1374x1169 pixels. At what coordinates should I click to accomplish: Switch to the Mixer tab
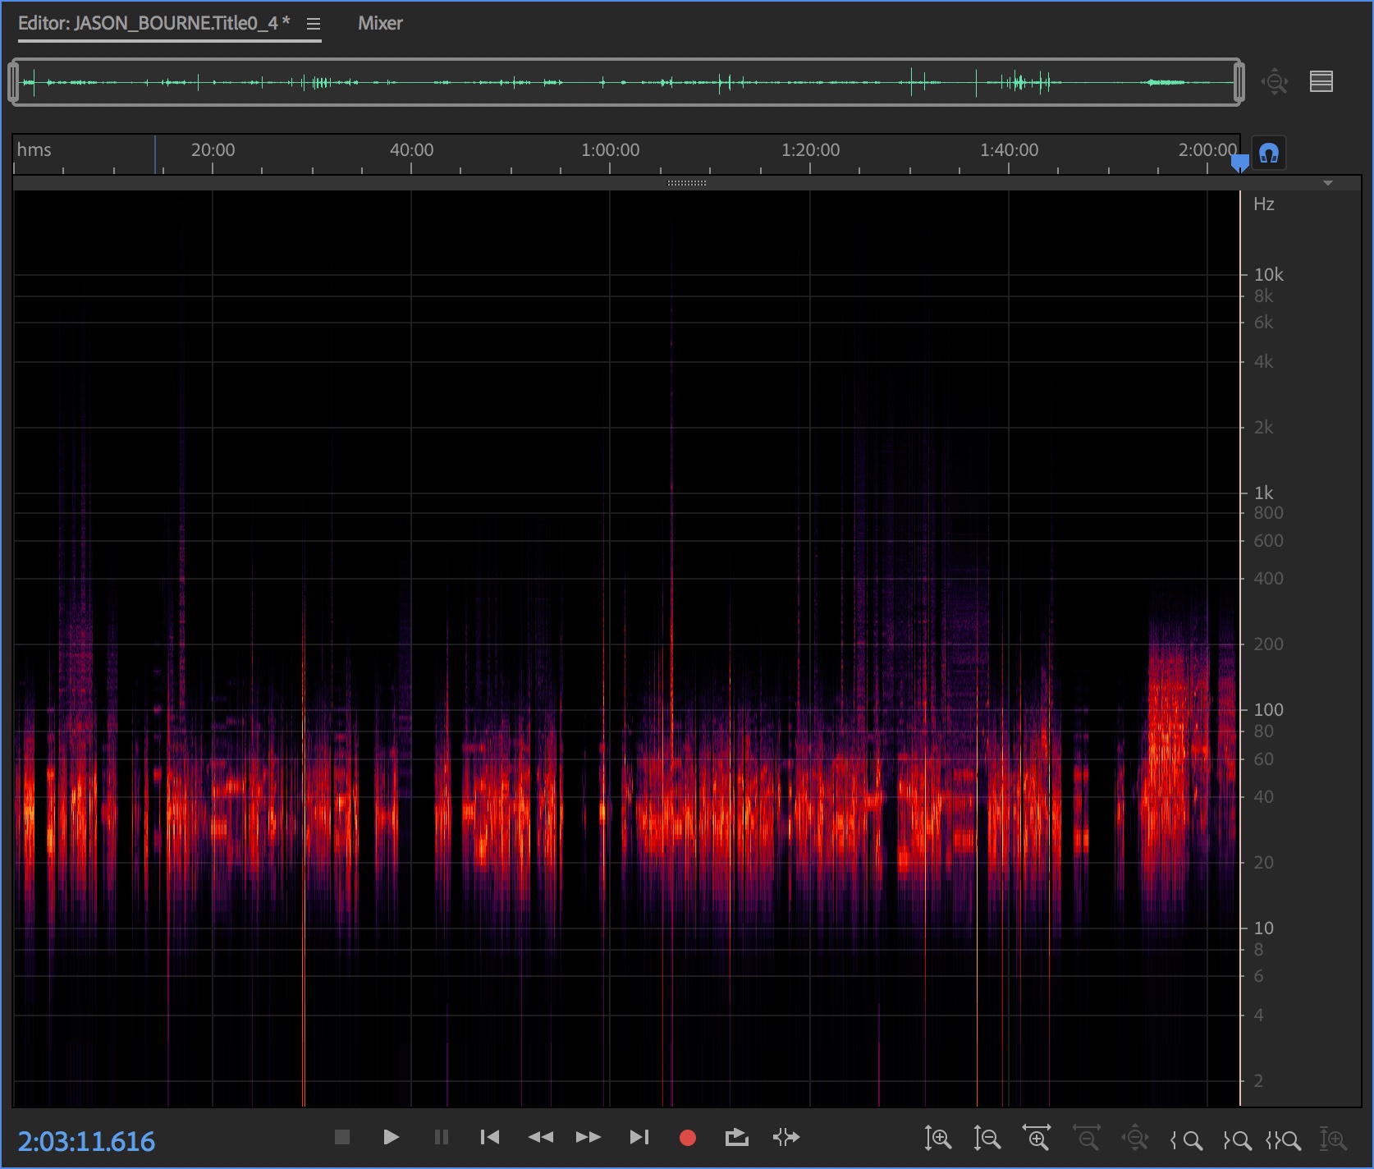pos(380,23)
